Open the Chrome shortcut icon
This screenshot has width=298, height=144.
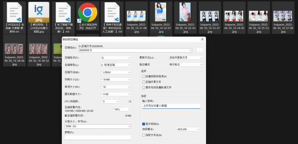(x=88, y=12)
